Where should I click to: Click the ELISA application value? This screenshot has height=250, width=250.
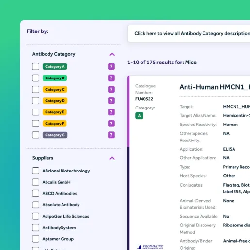point(229,149)
